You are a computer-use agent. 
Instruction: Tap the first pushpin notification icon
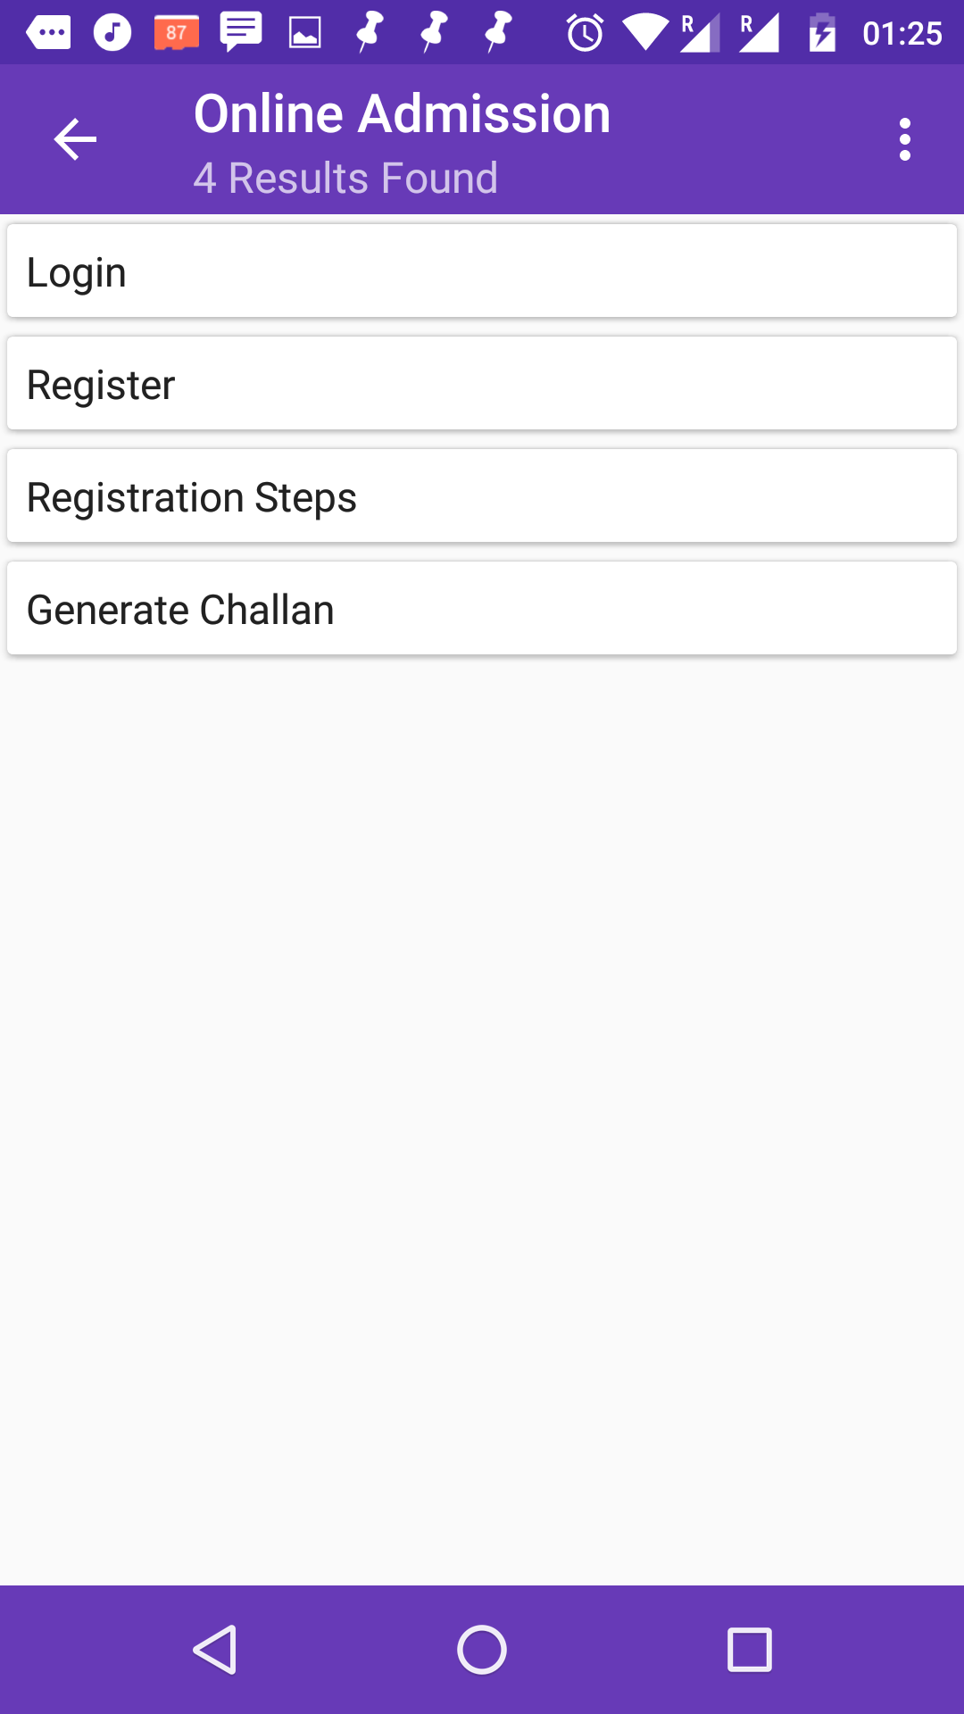click(370, 32)
